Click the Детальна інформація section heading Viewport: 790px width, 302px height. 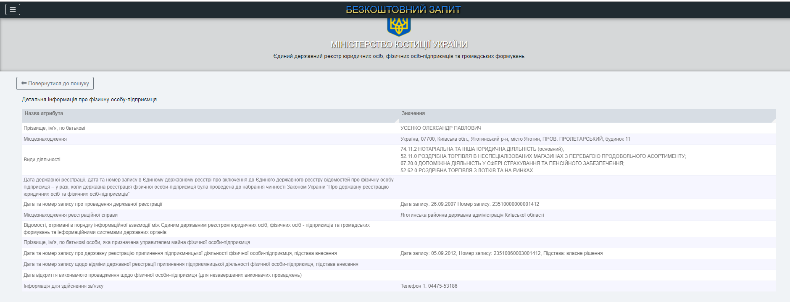click(89, 100)
